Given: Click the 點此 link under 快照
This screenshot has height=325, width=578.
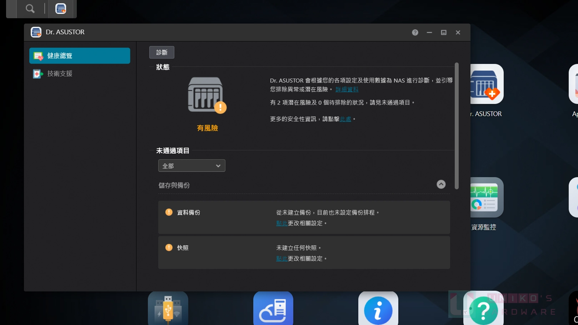Looking at the screenshot, I should (282, 259).
